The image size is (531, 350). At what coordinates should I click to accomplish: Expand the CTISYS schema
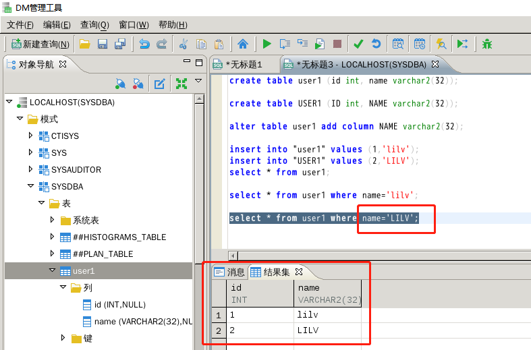point(30,136)
